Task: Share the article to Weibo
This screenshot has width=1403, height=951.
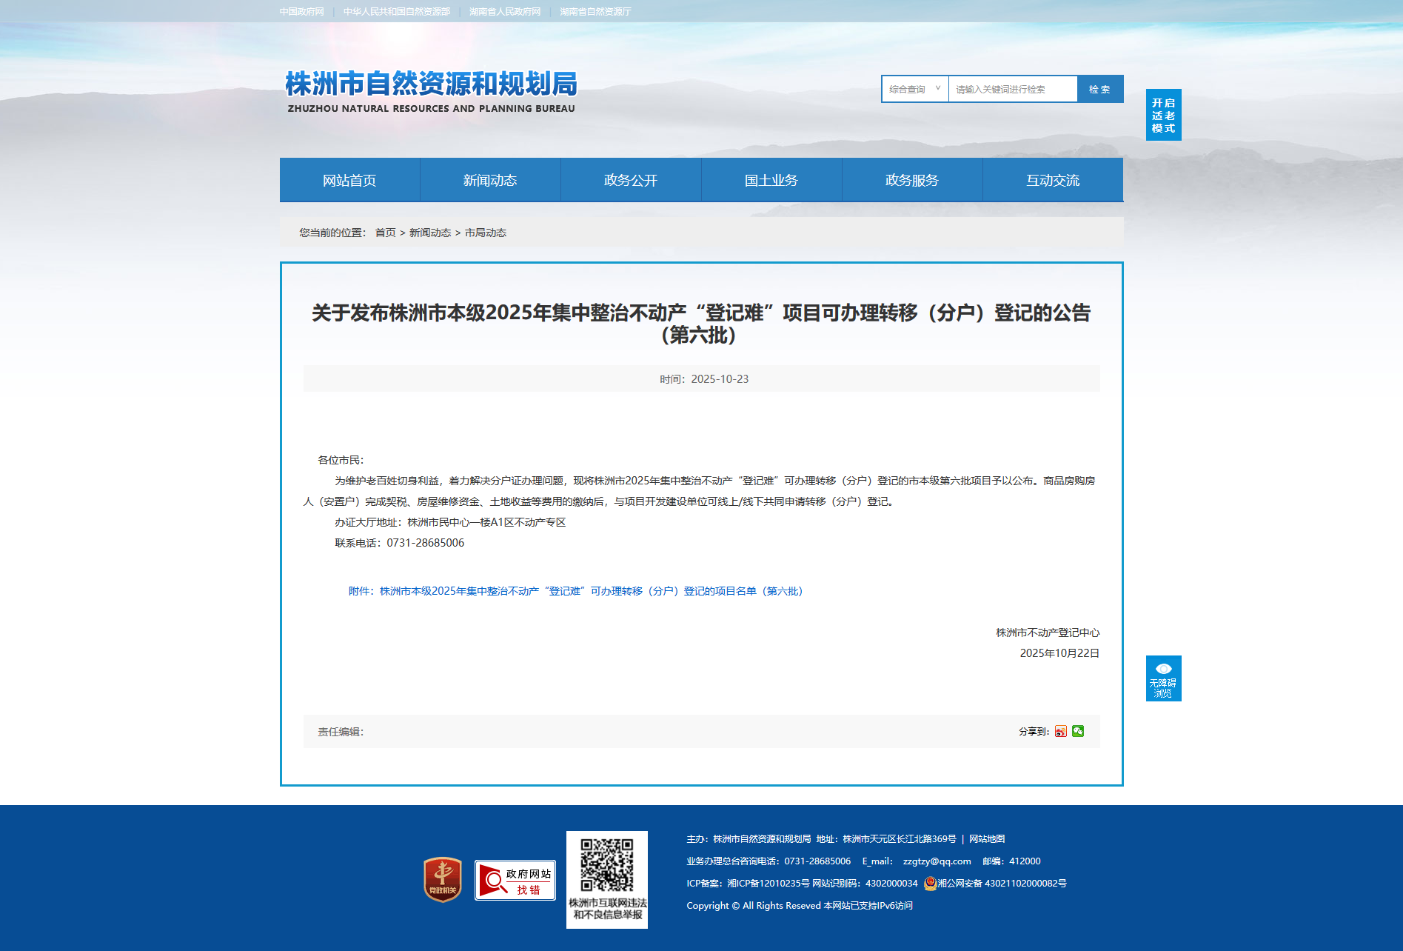Action: [x=1060, y=731]
